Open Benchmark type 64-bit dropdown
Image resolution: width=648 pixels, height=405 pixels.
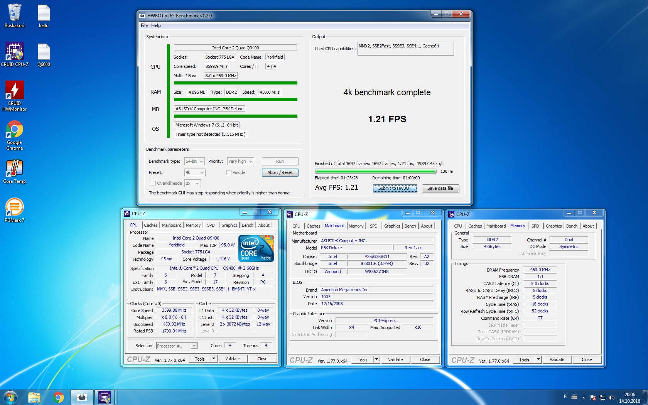click(x=194, y=161)
